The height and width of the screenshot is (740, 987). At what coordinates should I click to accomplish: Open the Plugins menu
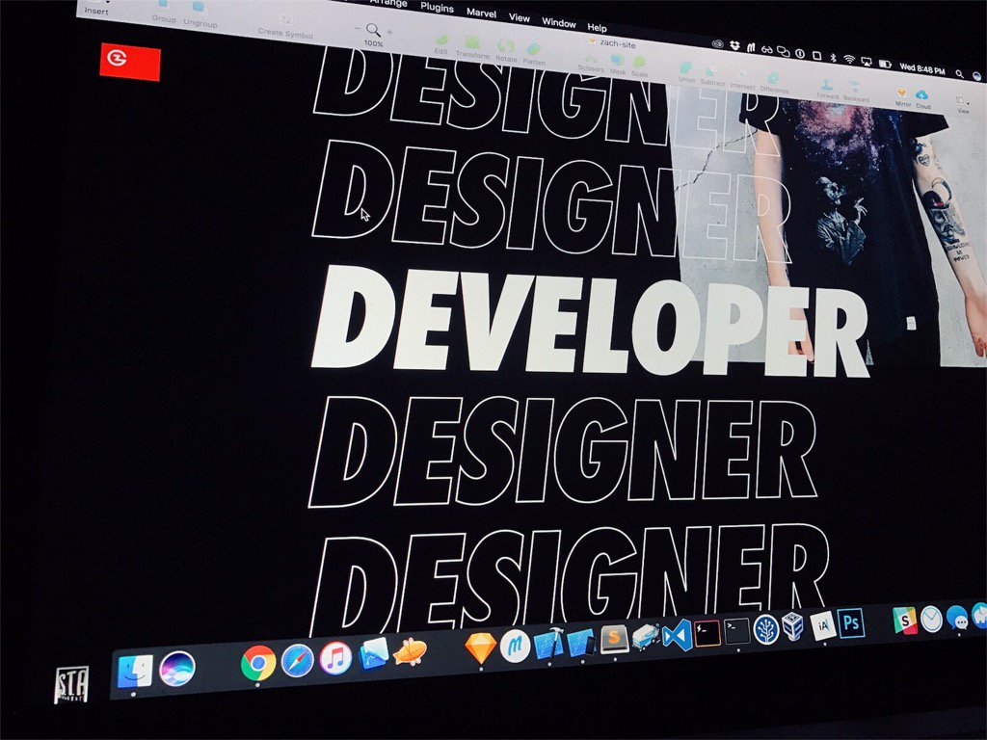(437, 7)
